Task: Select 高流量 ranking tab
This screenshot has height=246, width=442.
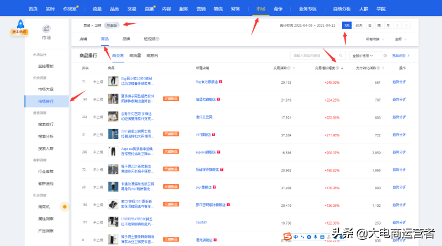Action: pos(135,56)
